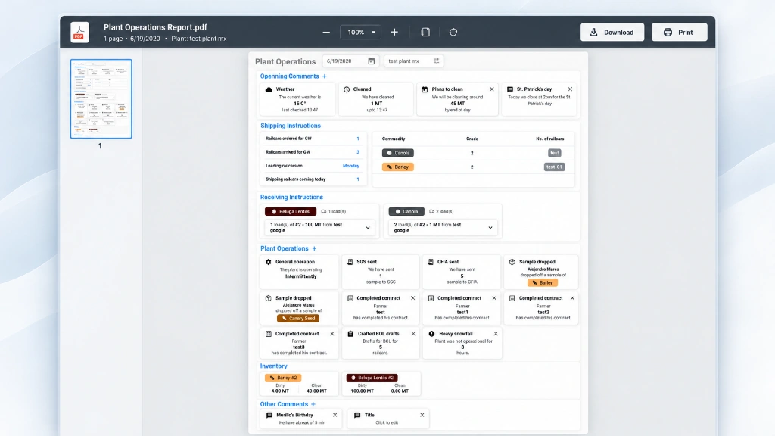Image resolution: width=775 pixels, height=436 pixels.
Task: Click the Intermittently operation status text
Action: 301,276
